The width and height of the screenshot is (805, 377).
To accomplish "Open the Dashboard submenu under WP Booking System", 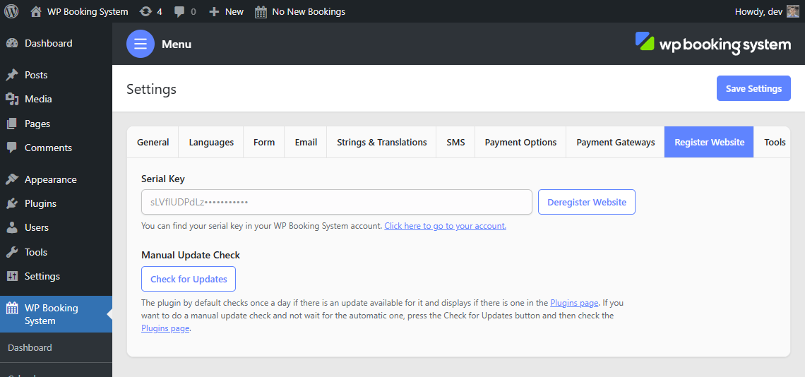I will 30,348.
